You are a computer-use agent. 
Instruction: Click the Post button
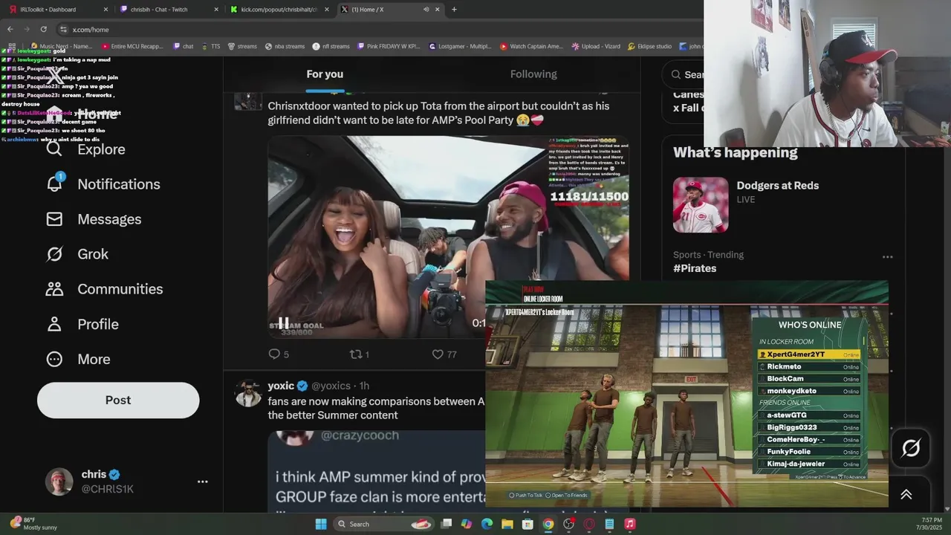click(118, 400)
